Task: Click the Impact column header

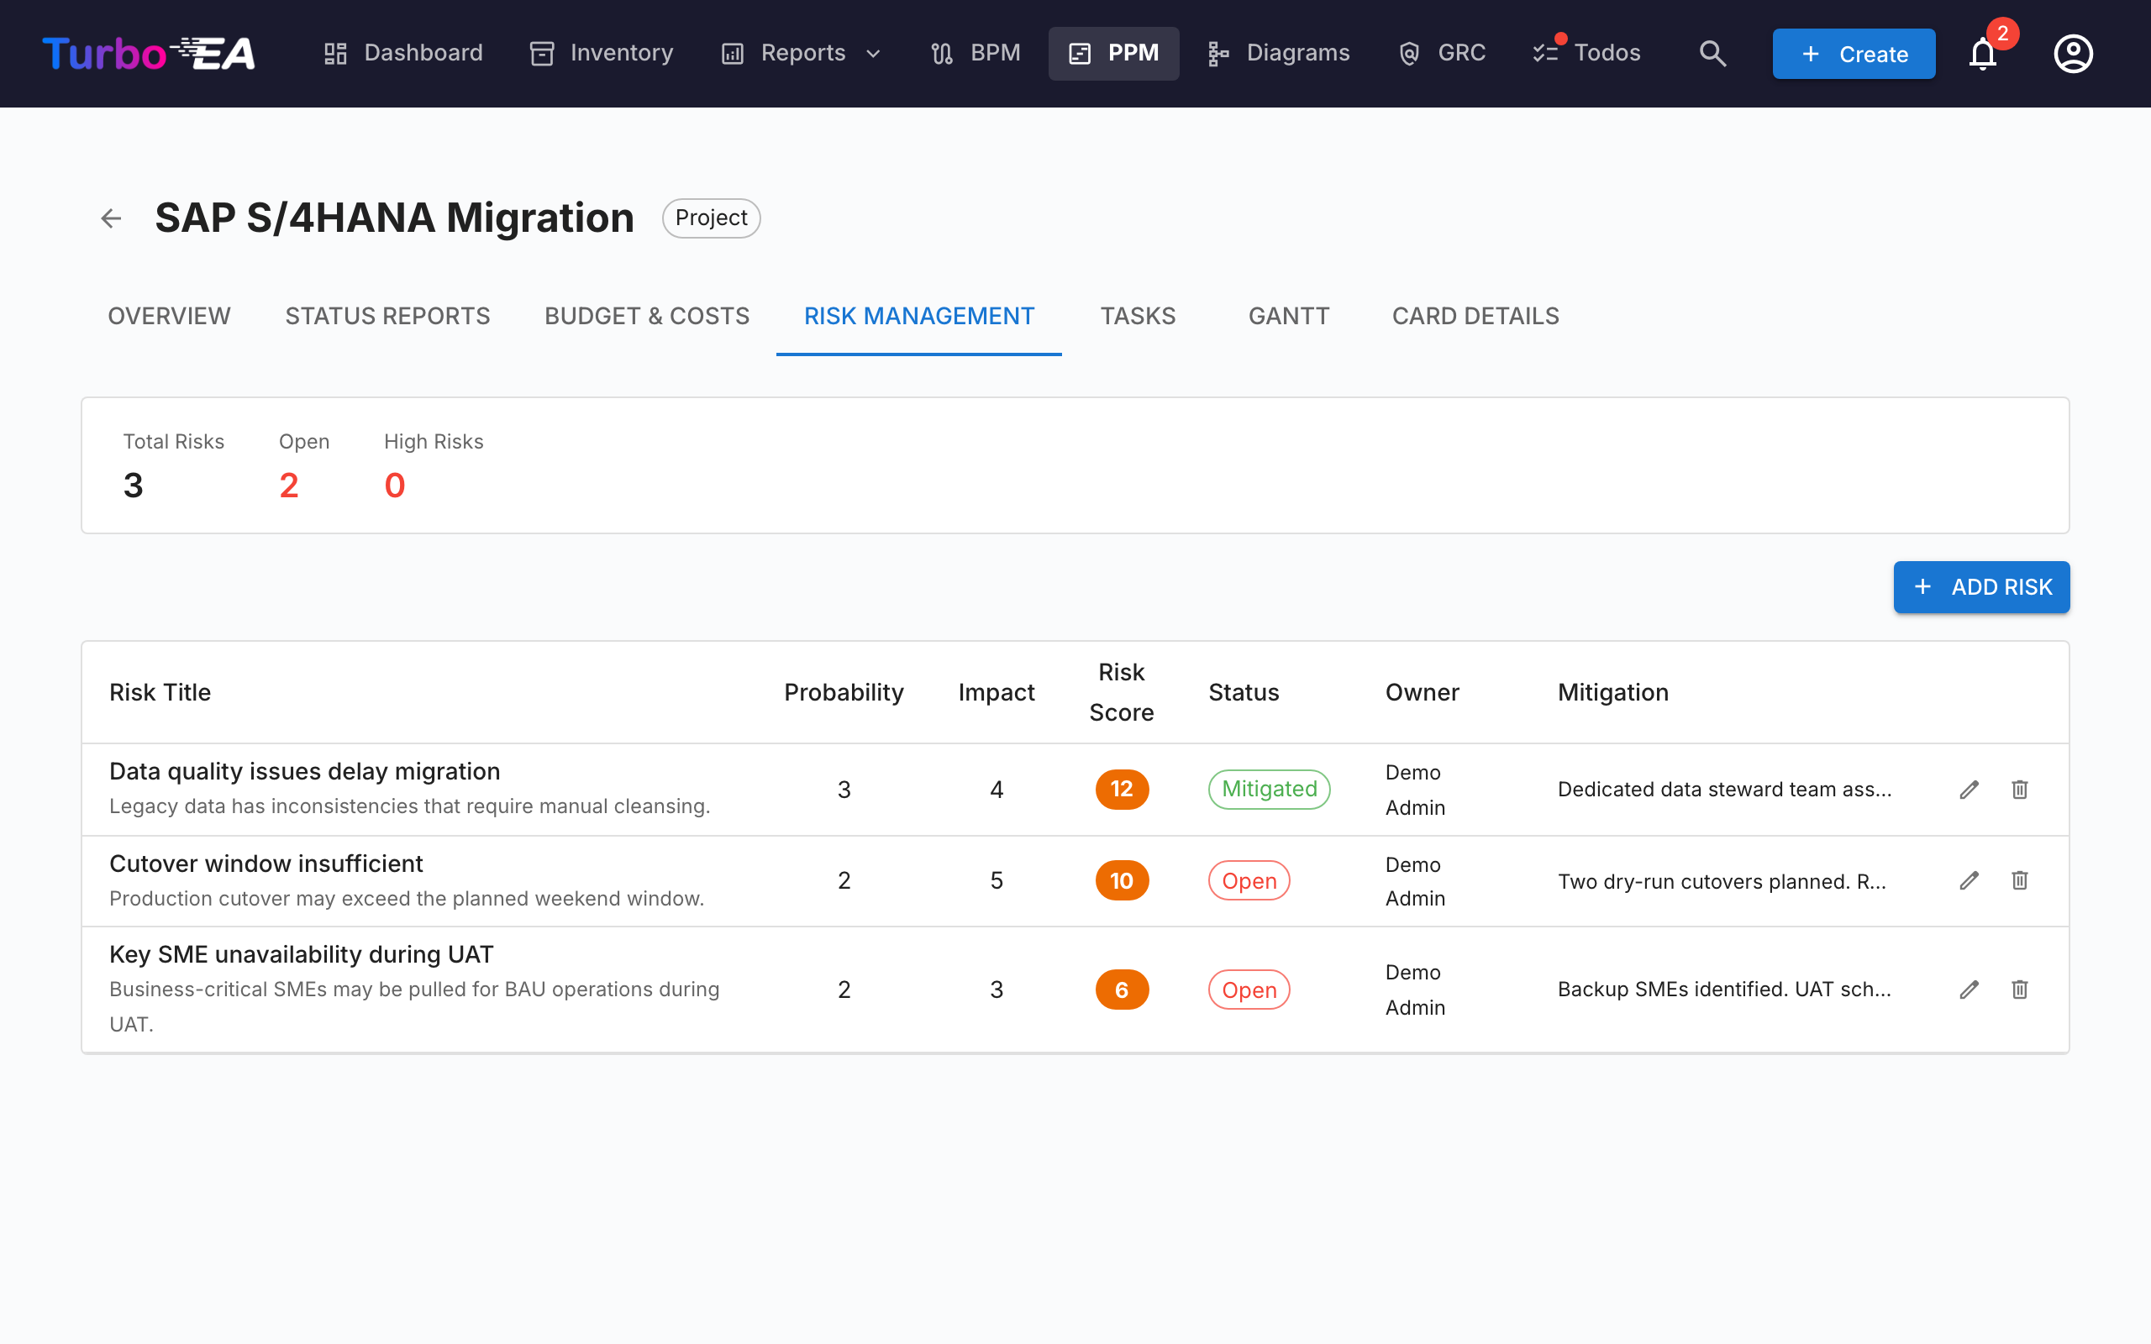Action: pyautogui.click(x=997, y=692)
